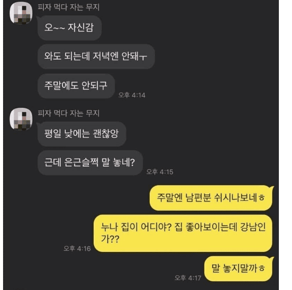
Task: Select yellow bubble '주말엔 남편분 쉬시나보네ㅎ'
Action: pyautogui.click(x=211, y=198)
